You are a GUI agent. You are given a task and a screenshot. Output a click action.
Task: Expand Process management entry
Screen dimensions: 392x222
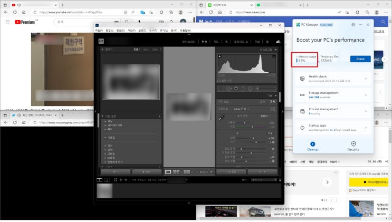[333, 111]
